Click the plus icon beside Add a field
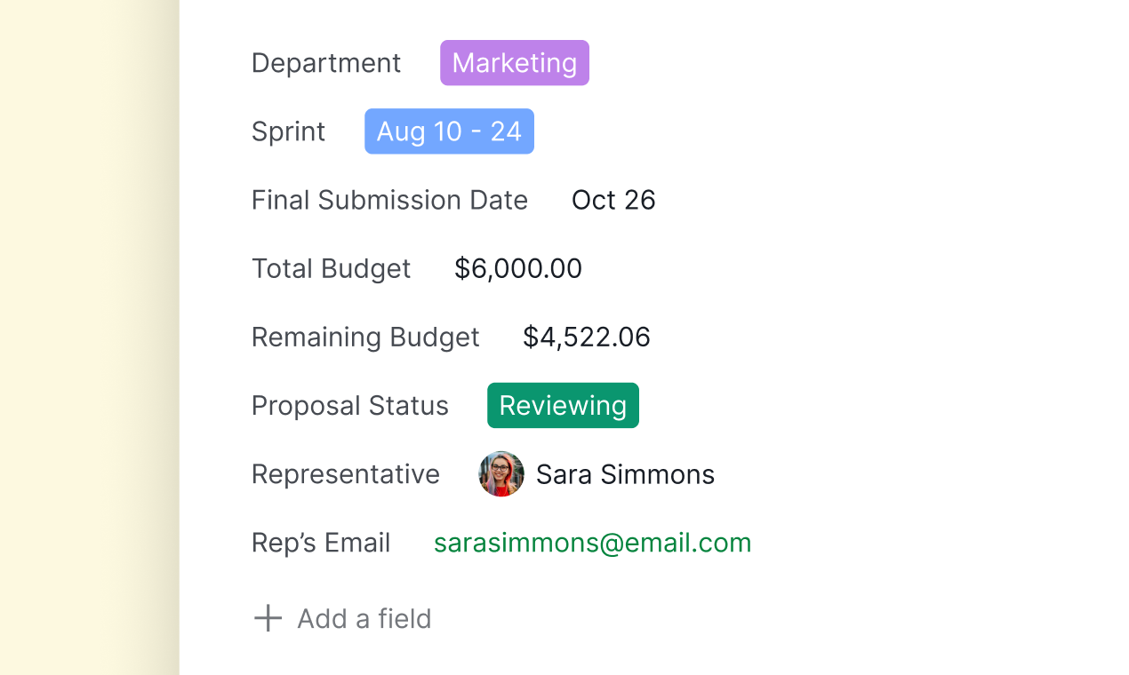The image size is (1129, 675). [268, 618]
